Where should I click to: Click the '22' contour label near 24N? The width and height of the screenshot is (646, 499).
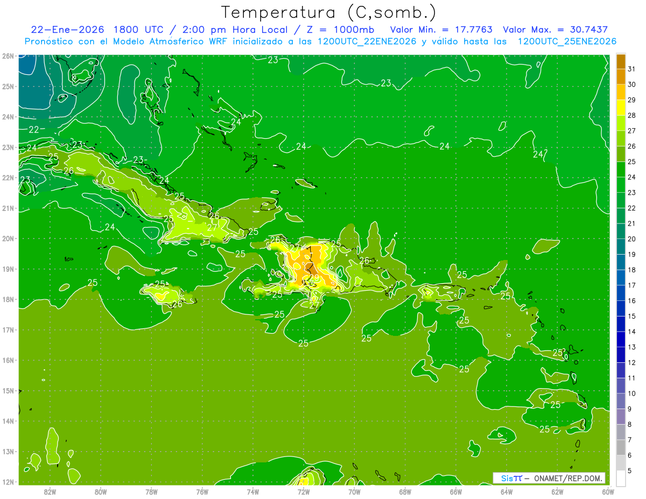(x=34, y=130)
